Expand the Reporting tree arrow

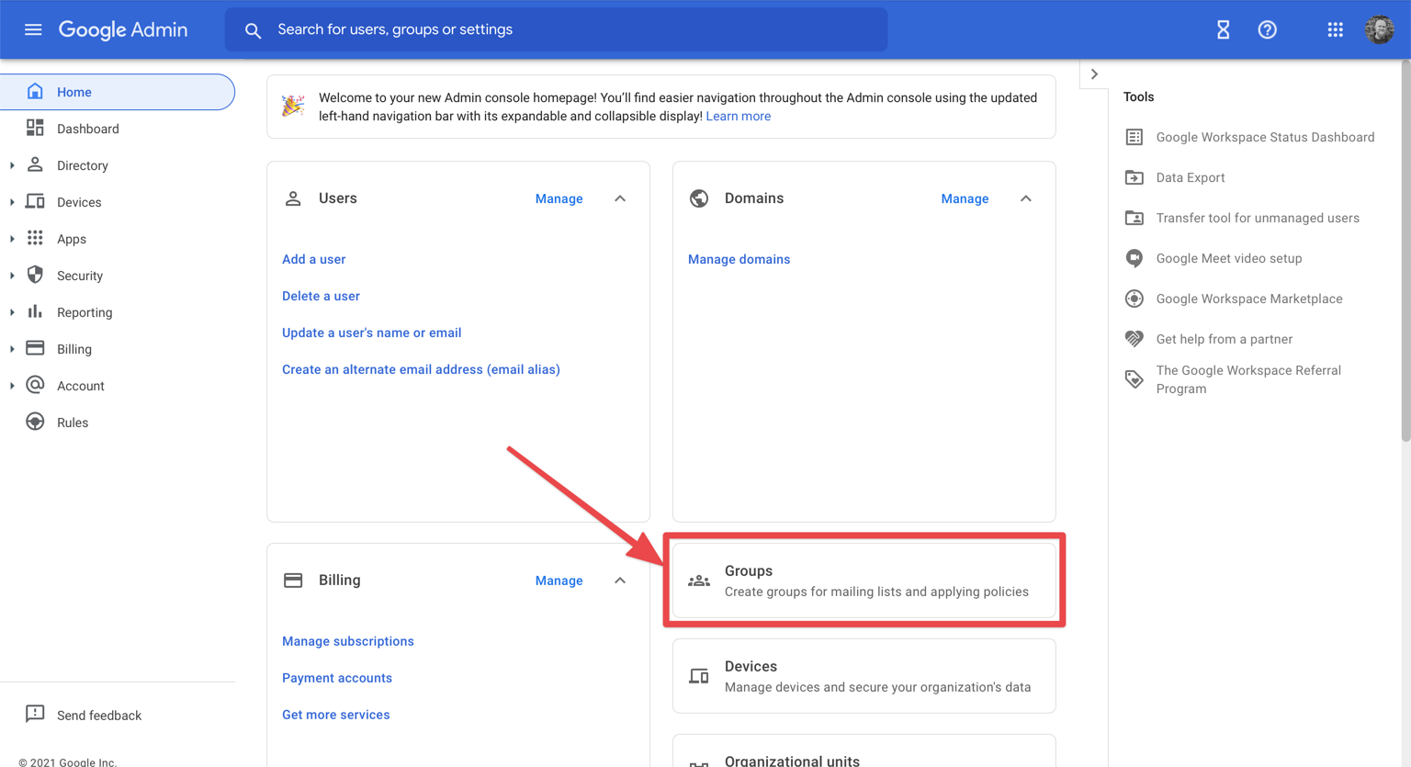tap(12, 312)
